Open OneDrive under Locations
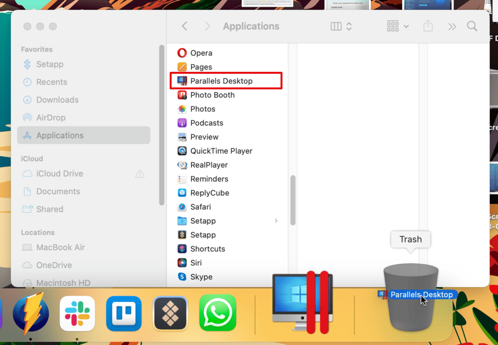 [x=84, y=265]
